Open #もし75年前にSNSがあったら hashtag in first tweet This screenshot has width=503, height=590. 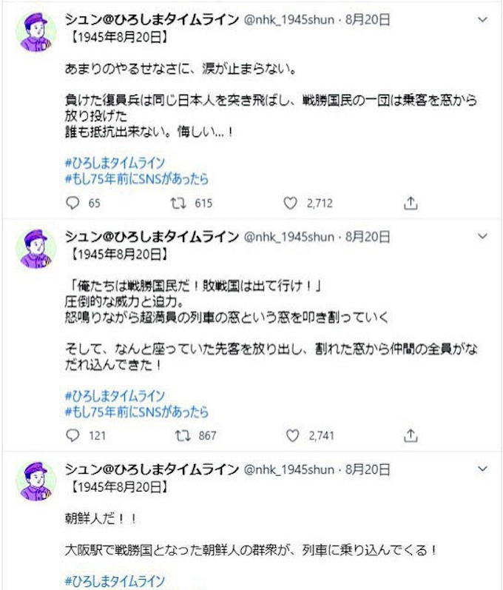137,179
